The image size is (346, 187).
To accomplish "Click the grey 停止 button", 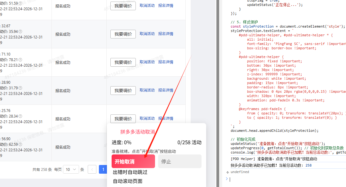I will click(x=180, y=161).
